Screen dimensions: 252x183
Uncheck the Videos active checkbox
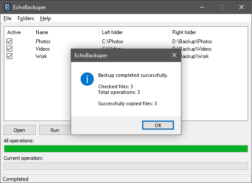pos(9,49)
